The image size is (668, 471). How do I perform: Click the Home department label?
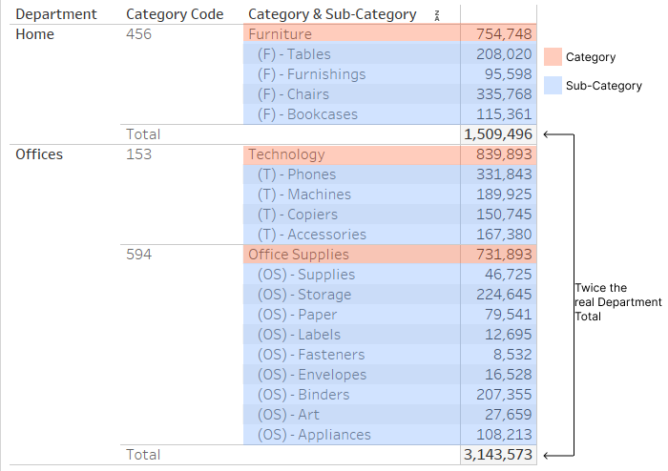pos(35,34)
